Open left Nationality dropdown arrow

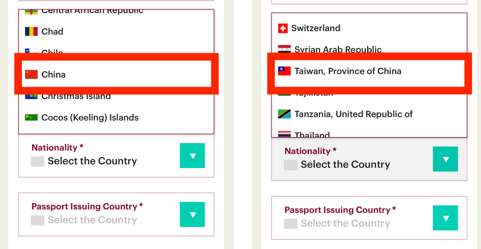pyautogui.click(x=192, y=155)
